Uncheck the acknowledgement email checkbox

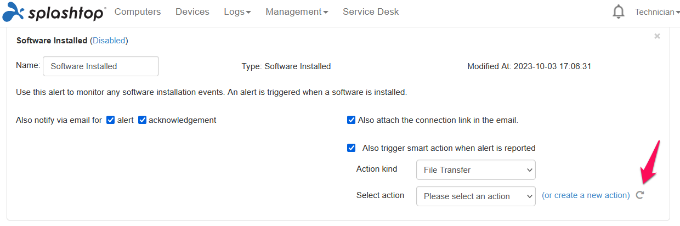coord(142,120)
